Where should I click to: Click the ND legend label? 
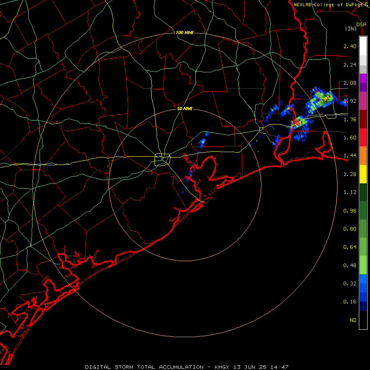(x=353, y=320)
